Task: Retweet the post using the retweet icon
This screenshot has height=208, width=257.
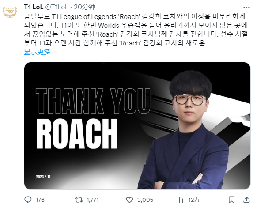Action: [79, 200]
